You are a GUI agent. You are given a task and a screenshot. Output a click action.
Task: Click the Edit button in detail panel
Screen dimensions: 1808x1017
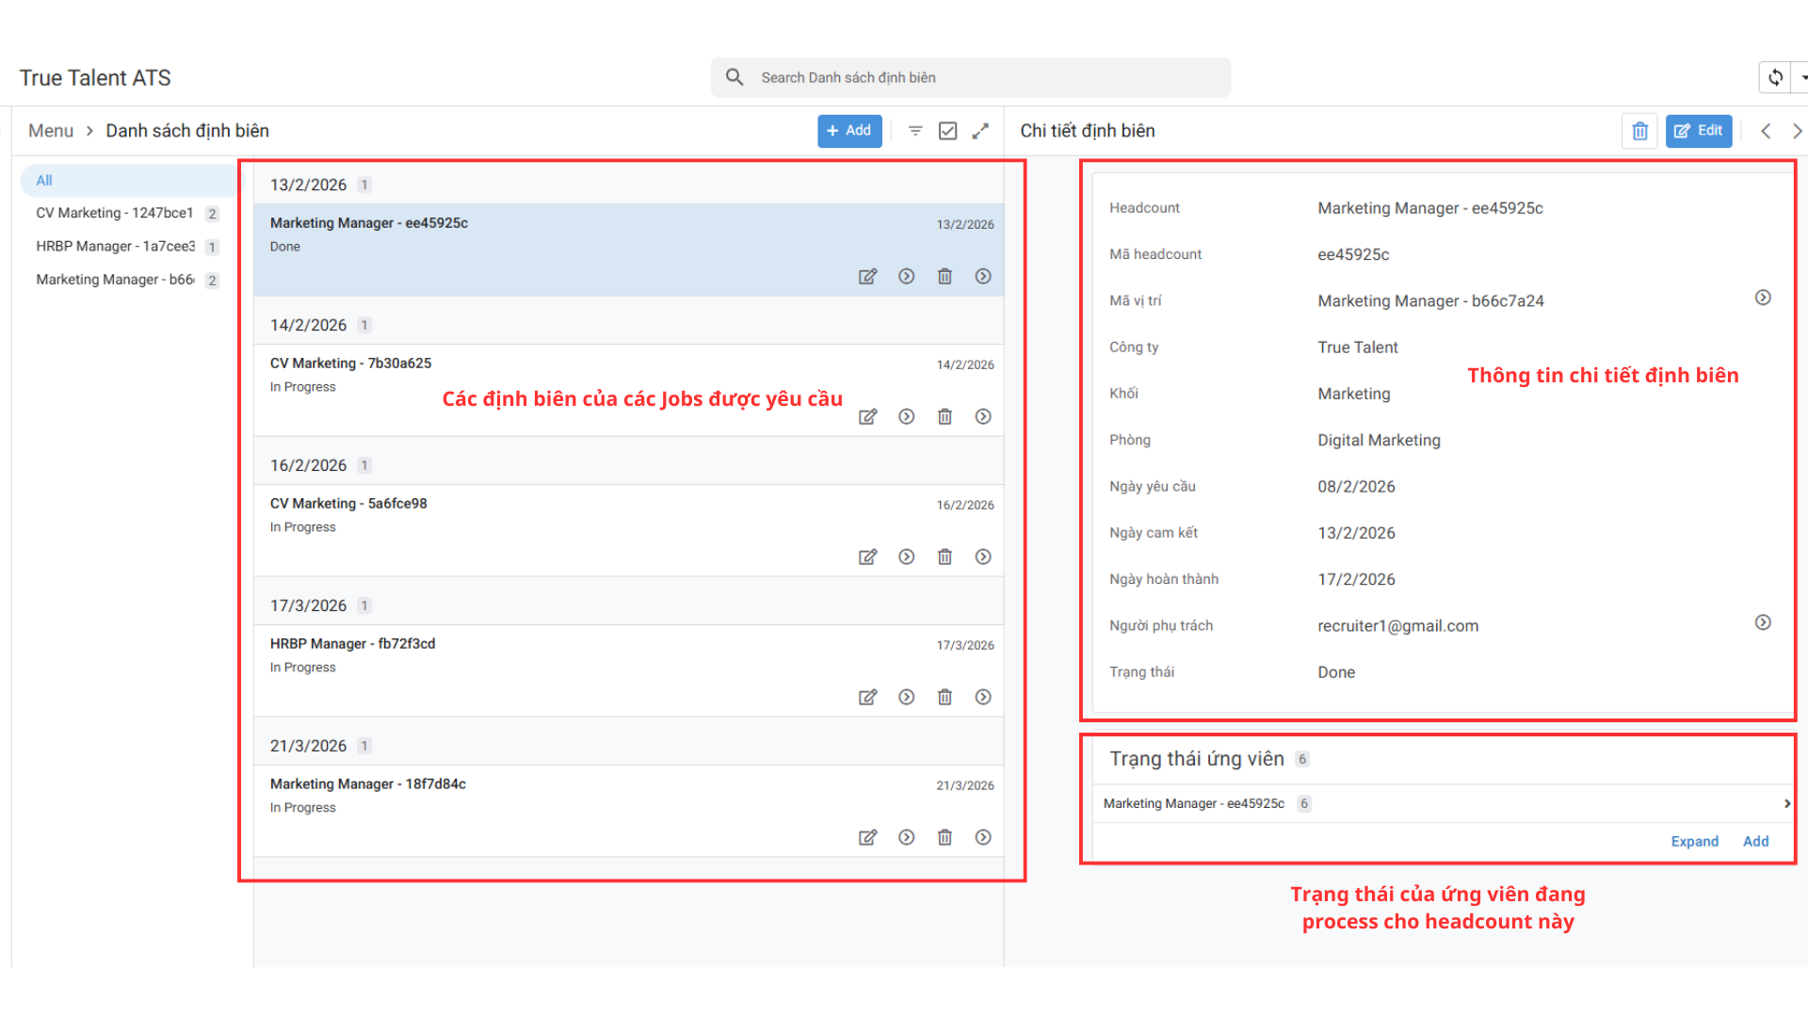click(1698, 131)
